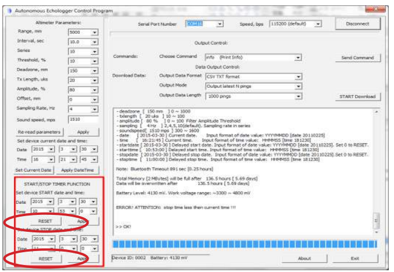Click the Exit button
394x272 pixels.
click(x=355, y=259)
